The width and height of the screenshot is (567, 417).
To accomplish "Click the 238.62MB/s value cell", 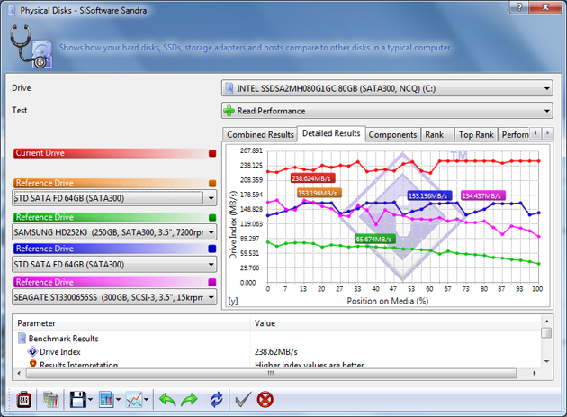I will coord(276,352).
